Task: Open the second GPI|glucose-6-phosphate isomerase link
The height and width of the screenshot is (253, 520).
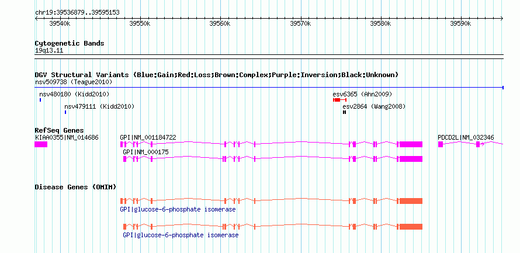Action: point(181,235)
